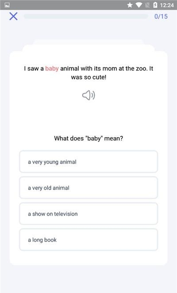Tap the stacked card edge behind question
Screen dimensions: 177x293
pyautogui.click(x=88, y=48)
